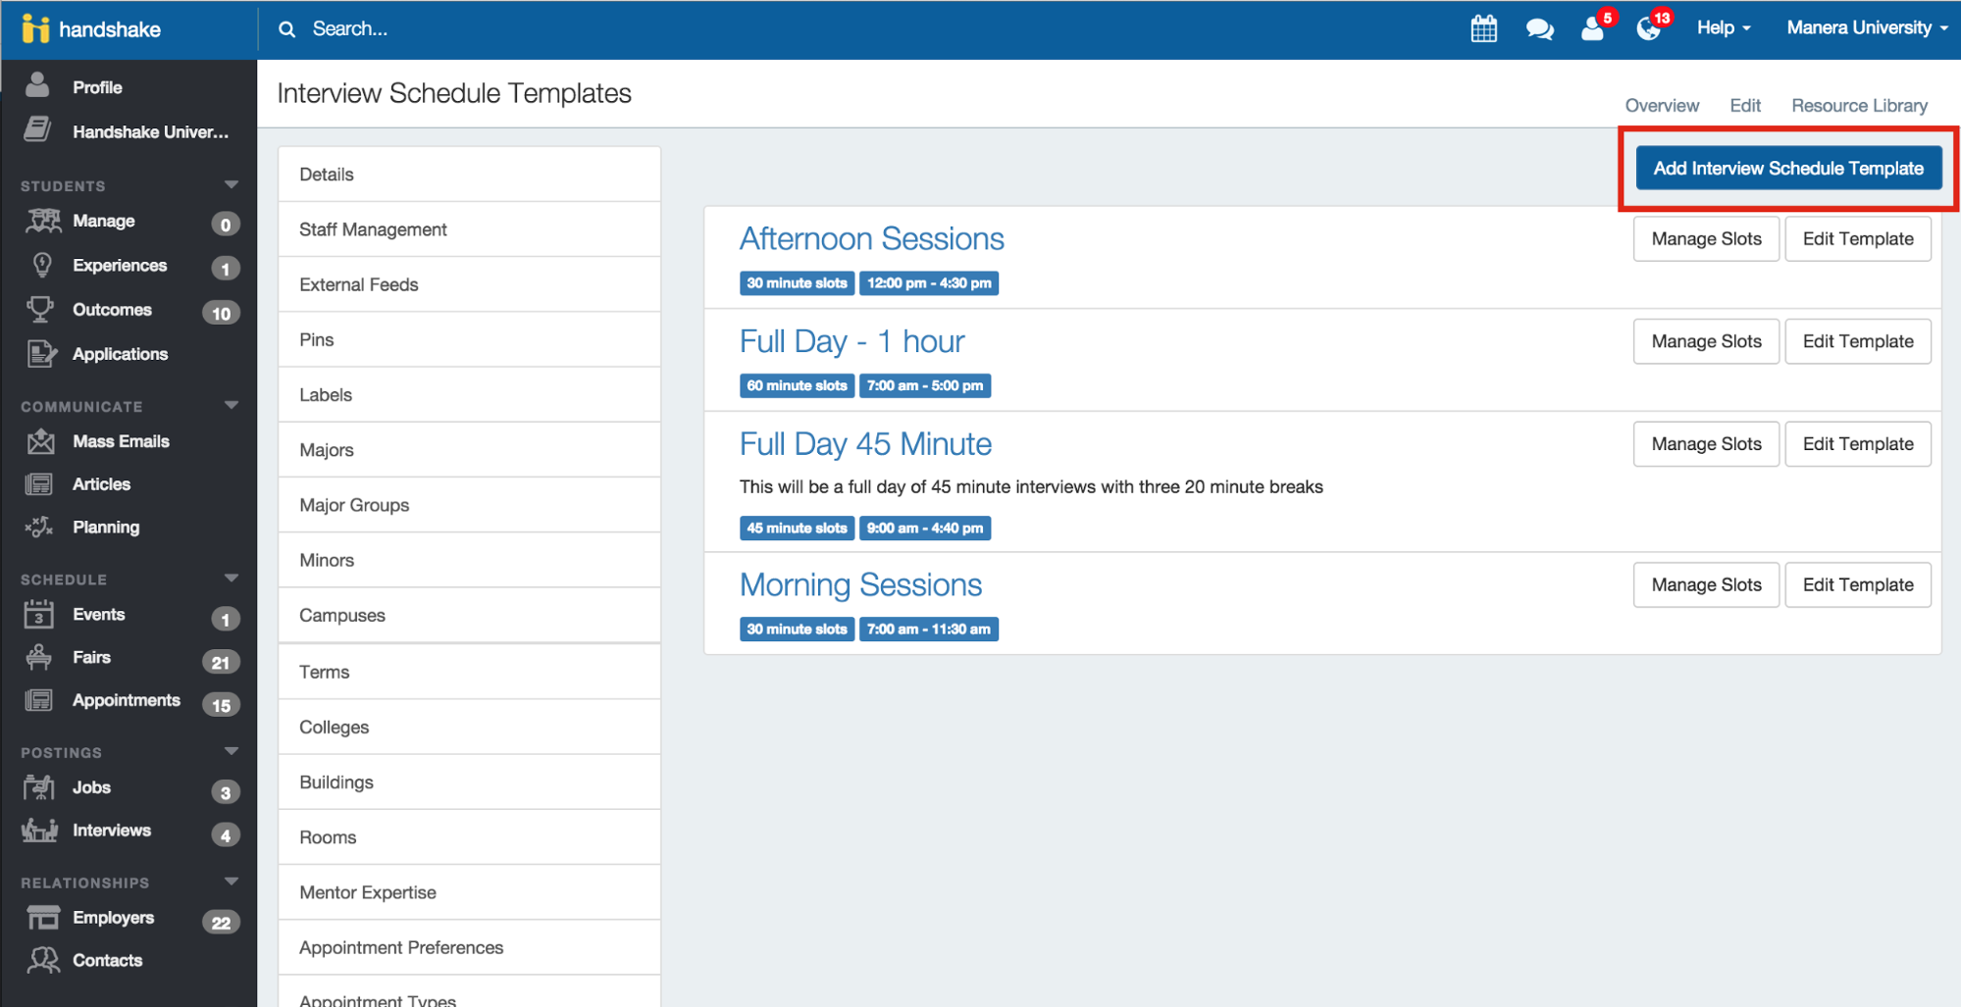Click Manage Slots for Afternoon Sessions

coord(1705,239)
